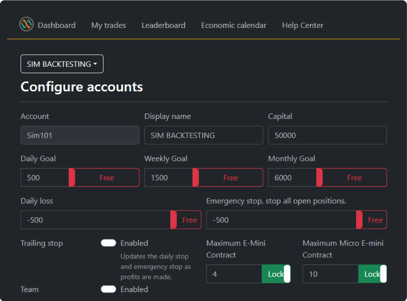The width and height of the screenshot is (407, 301).
Task: Edit Maximum Micro E-mini Contract value 10
Action: (330, 274)
